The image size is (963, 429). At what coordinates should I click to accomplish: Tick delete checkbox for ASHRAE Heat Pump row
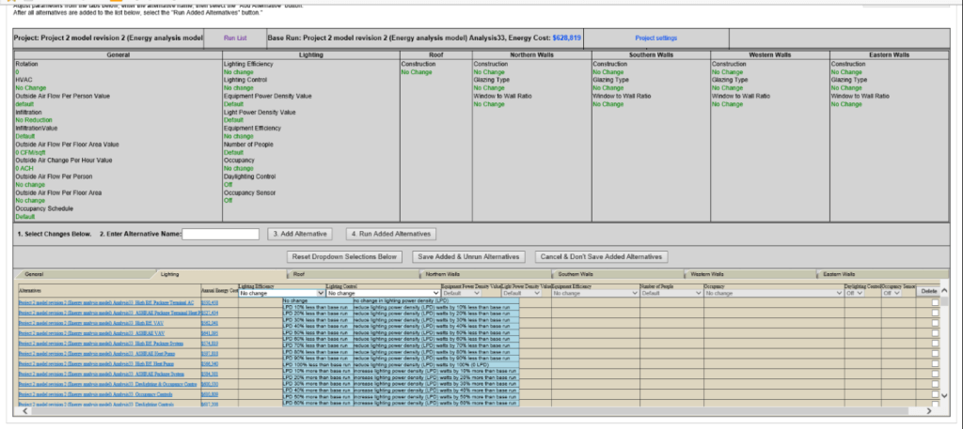click(935, 353)
